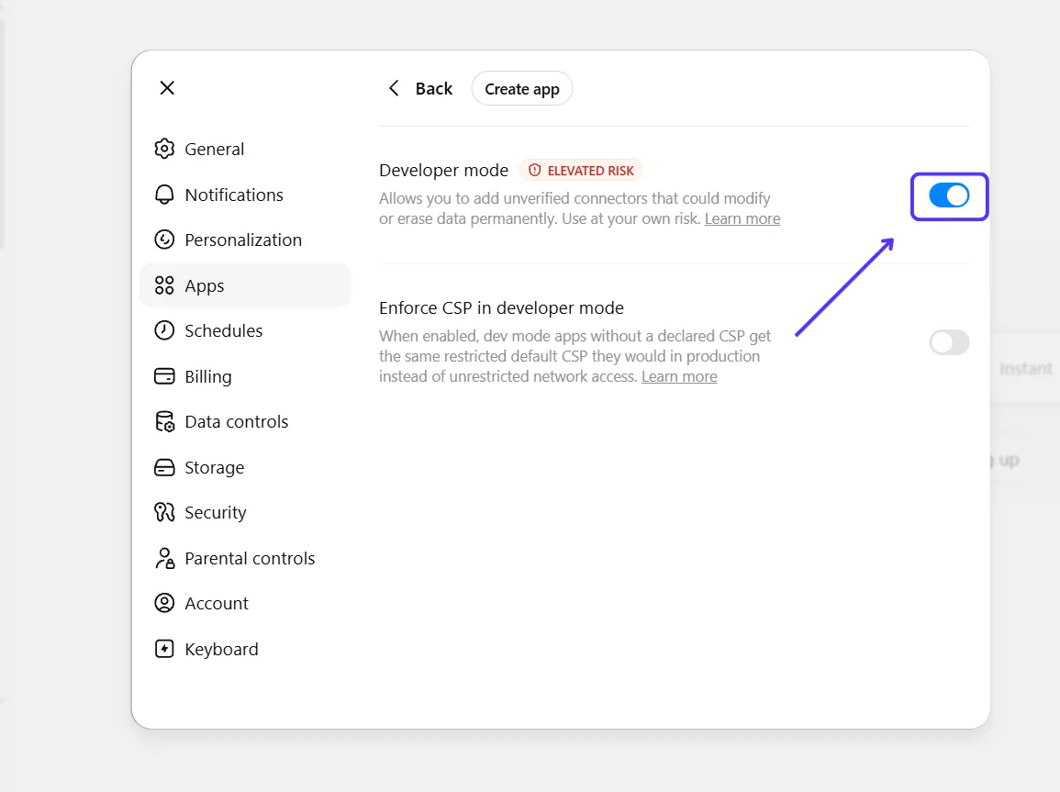Viewport: 1060px width, 792px height.
Task: Click the General gear icon
Action: (x=164, y=149)
